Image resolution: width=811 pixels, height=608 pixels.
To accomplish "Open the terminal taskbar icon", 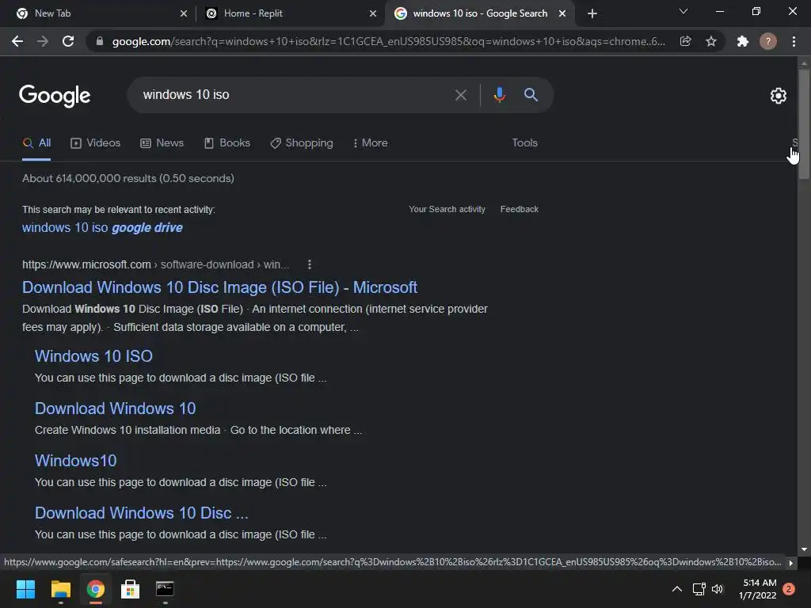I will pos(165,589).
